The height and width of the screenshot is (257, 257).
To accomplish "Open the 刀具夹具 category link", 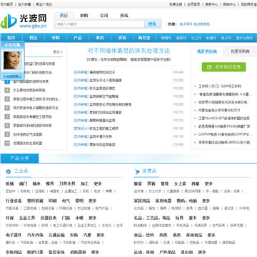I will pos(67,183).
